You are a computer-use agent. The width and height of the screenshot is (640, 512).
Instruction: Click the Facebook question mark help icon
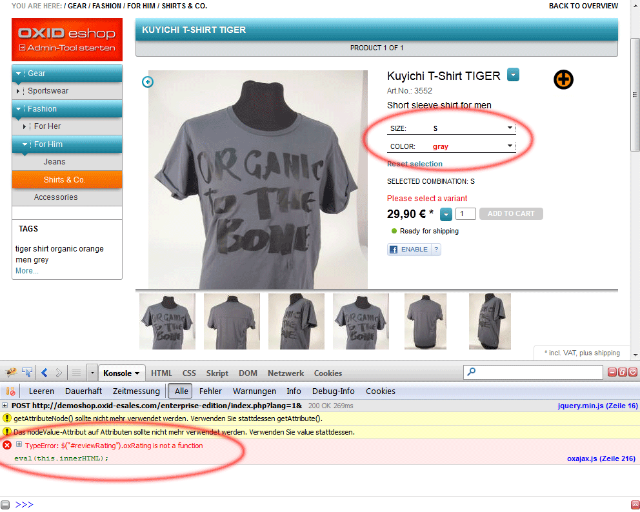pos(436,250)
